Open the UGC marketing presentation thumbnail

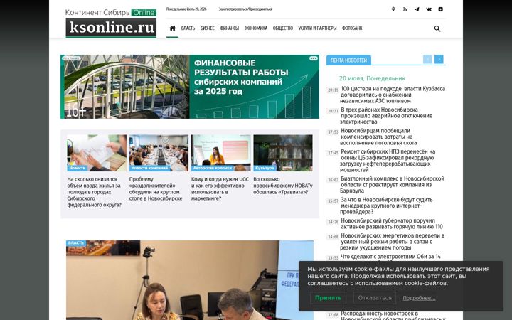coord(220,153)
